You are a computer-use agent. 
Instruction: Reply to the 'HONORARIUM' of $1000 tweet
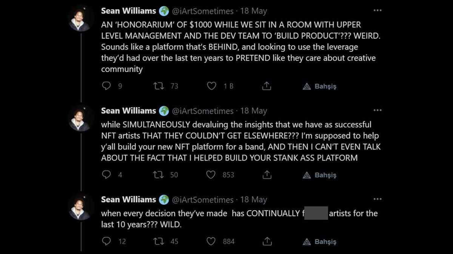point(106,86)
